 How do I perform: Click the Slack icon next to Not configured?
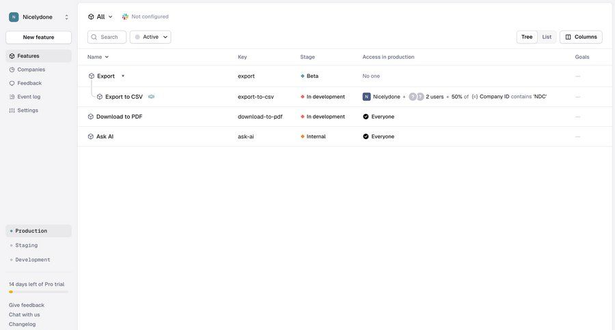pos(125,16)
